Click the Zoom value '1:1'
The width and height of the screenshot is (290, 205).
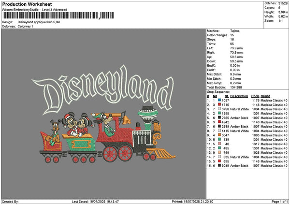tap(280, 21)
